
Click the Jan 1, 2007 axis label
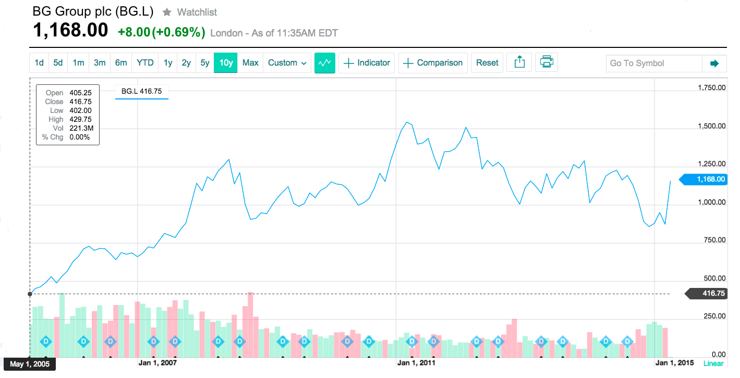point(157,362)
